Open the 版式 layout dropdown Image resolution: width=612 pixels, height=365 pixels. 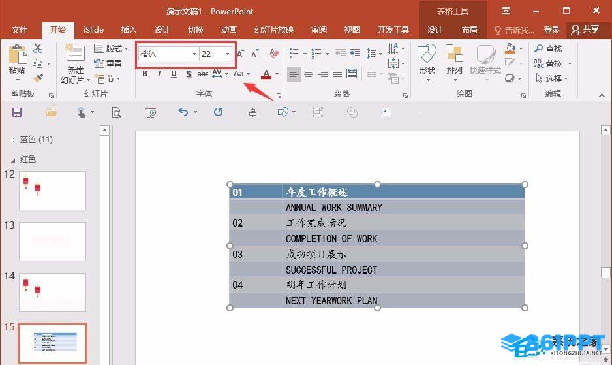[111, 48]
